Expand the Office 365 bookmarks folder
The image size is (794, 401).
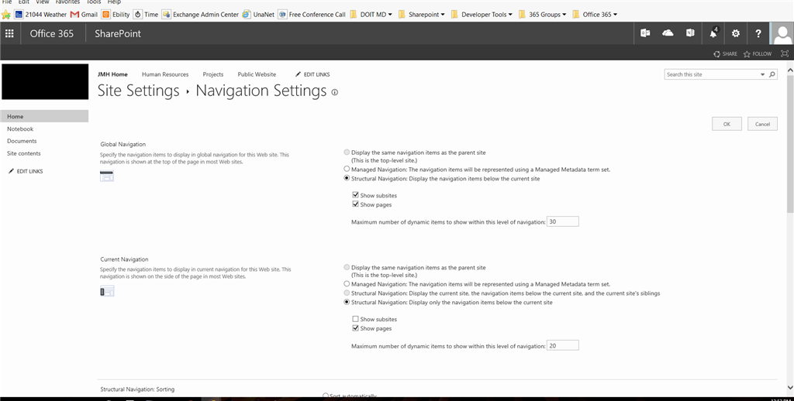(595, 15)
